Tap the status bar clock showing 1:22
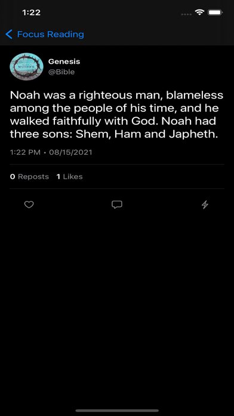The width and height of the screenshot is (234, 416). [32, 13]
